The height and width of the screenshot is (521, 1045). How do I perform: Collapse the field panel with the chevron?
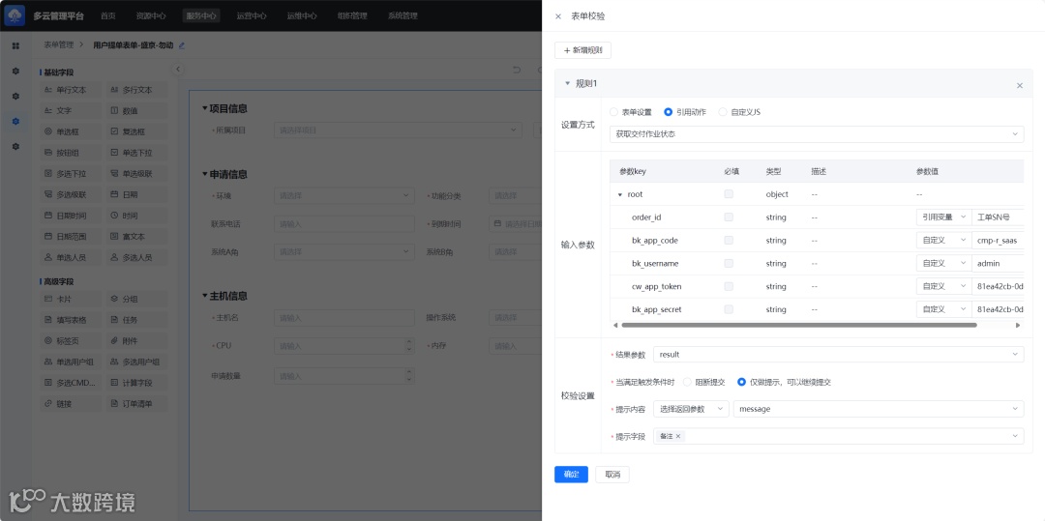click(177, 70)
